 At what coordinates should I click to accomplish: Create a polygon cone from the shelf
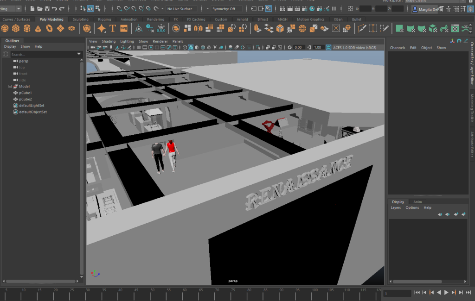point(38,28)
